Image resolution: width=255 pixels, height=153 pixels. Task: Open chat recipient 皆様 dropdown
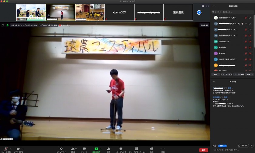point(222,146)
